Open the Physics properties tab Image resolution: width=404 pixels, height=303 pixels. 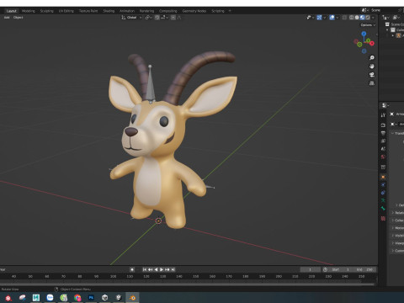[x=383, y=185]
